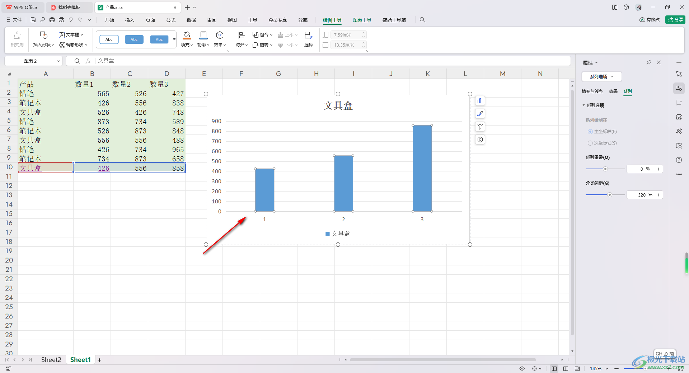689x373 pixels.
Task: Open the Insert ribbon tab
Action: tap(130, 20)
